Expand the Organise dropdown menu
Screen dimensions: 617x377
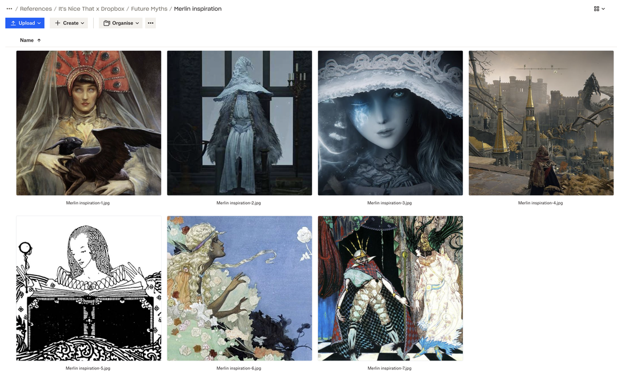point(121,23)
